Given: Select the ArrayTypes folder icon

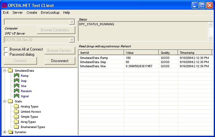Looking at the screenshot, I should tap(17, 122).
